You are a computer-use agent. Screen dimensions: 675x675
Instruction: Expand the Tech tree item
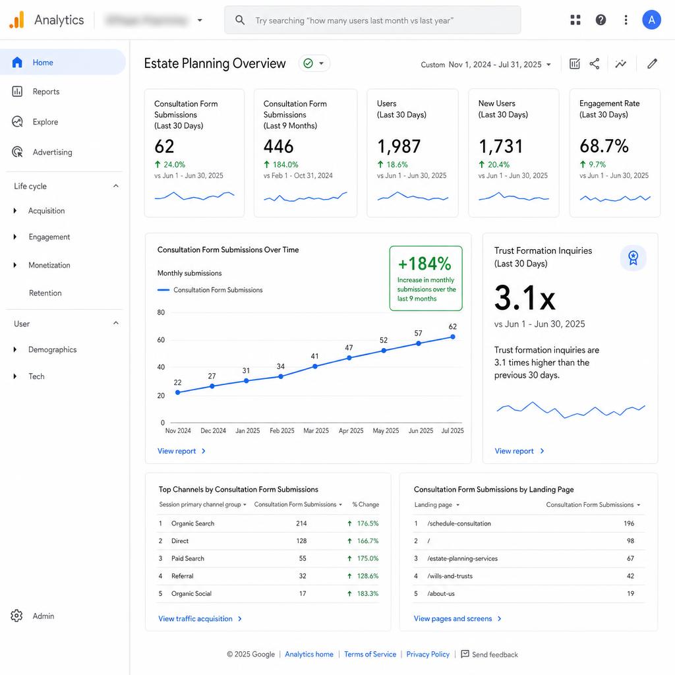point(15,376)
